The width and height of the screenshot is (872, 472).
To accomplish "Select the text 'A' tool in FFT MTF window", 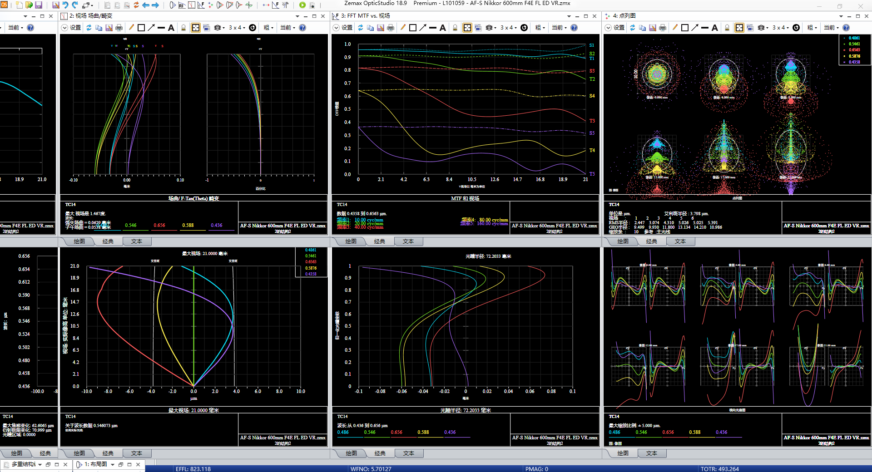I will [x=443, y=28].
